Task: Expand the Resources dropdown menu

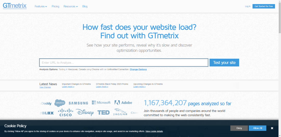Action: (71, 6)
